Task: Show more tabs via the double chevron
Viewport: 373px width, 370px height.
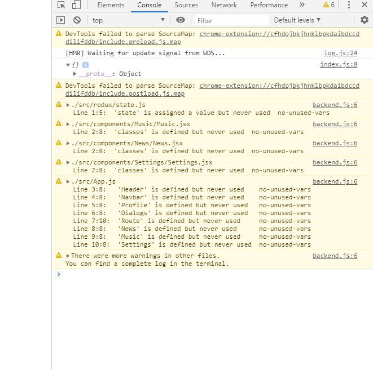Action: 302,5
